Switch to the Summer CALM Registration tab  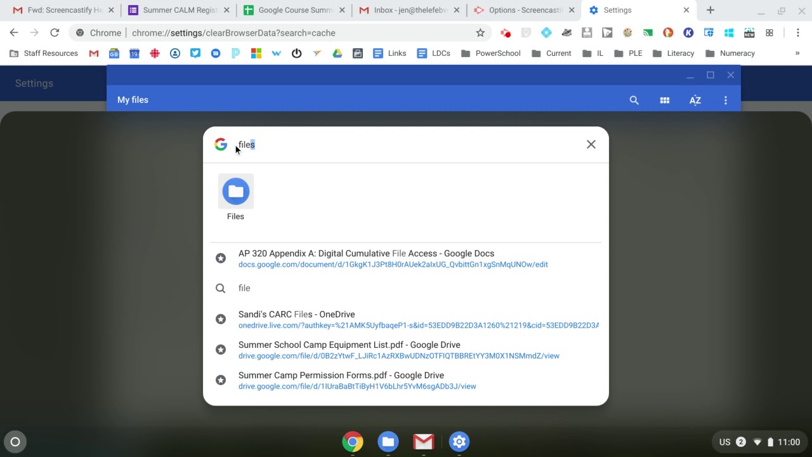[177, 10]
